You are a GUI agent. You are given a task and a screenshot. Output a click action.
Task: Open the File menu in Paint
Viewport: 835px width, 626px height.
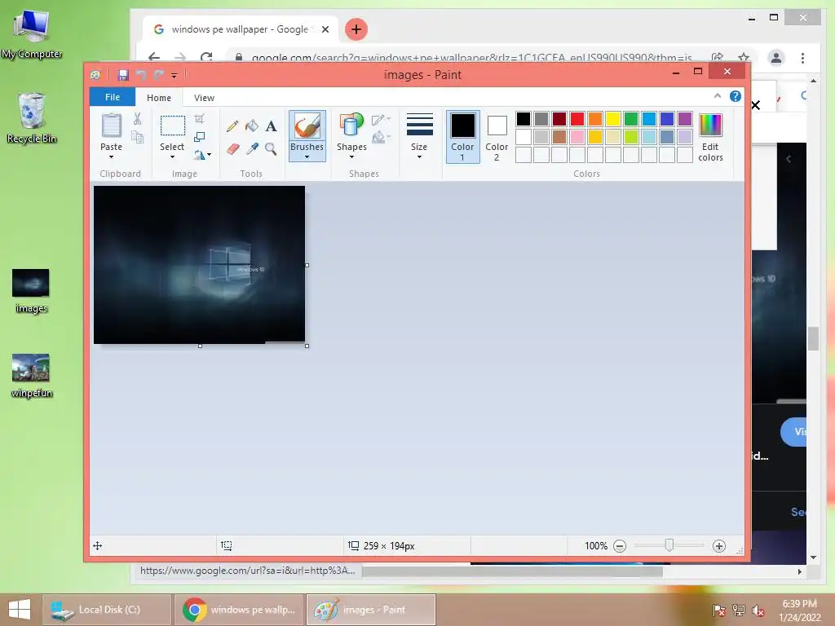113,97
